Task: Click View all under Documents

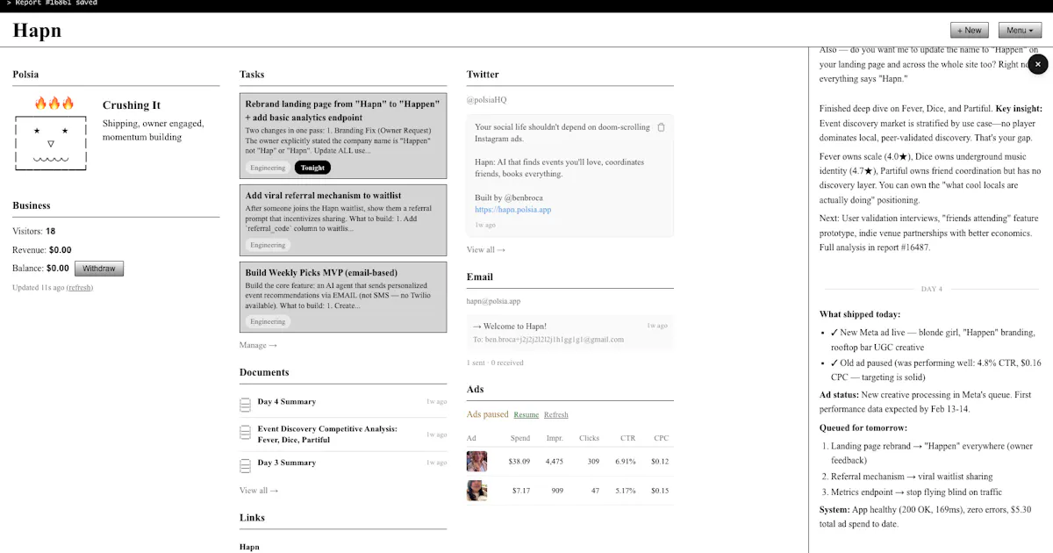Action: click(259, 491)
